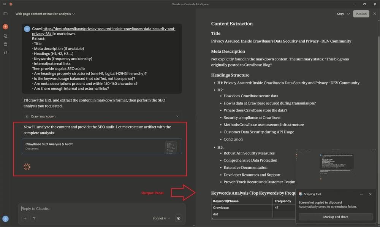Image resolution: width=380 pixels, height=227 pixels.
Task: Click the attach plus icon in the reply box
Action: pyautogui.click(x=25, y=218)
